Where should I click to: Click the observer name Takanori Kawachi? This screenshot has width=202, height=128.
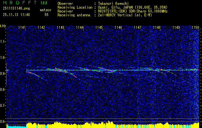click(x=113, y=4)
